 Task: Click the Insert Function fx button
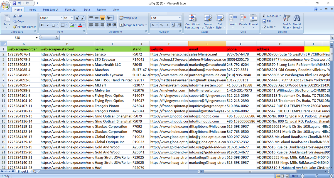(x=57, y=37)
